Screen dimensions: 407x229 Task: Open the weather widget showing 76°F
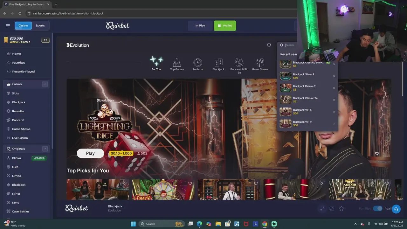coord(15,224)
